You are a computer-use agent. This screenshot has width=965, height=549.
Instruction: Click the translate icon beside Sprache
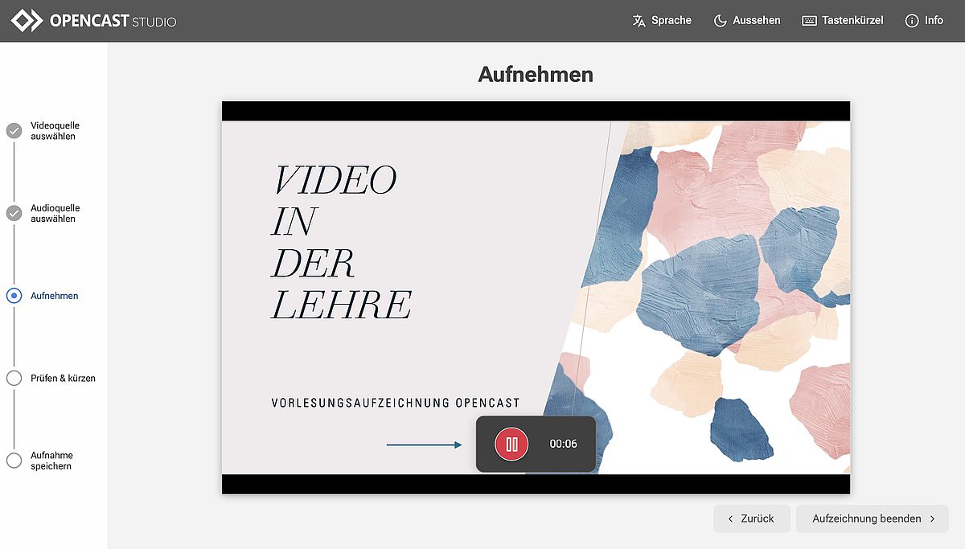point(639,21)
